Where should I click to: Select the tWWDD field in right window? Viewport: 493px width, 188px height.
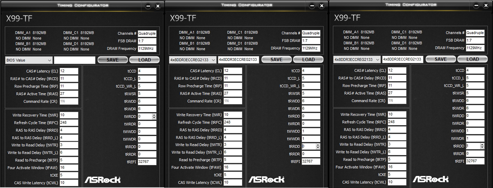pyautogui.click(x=475, y=131)
